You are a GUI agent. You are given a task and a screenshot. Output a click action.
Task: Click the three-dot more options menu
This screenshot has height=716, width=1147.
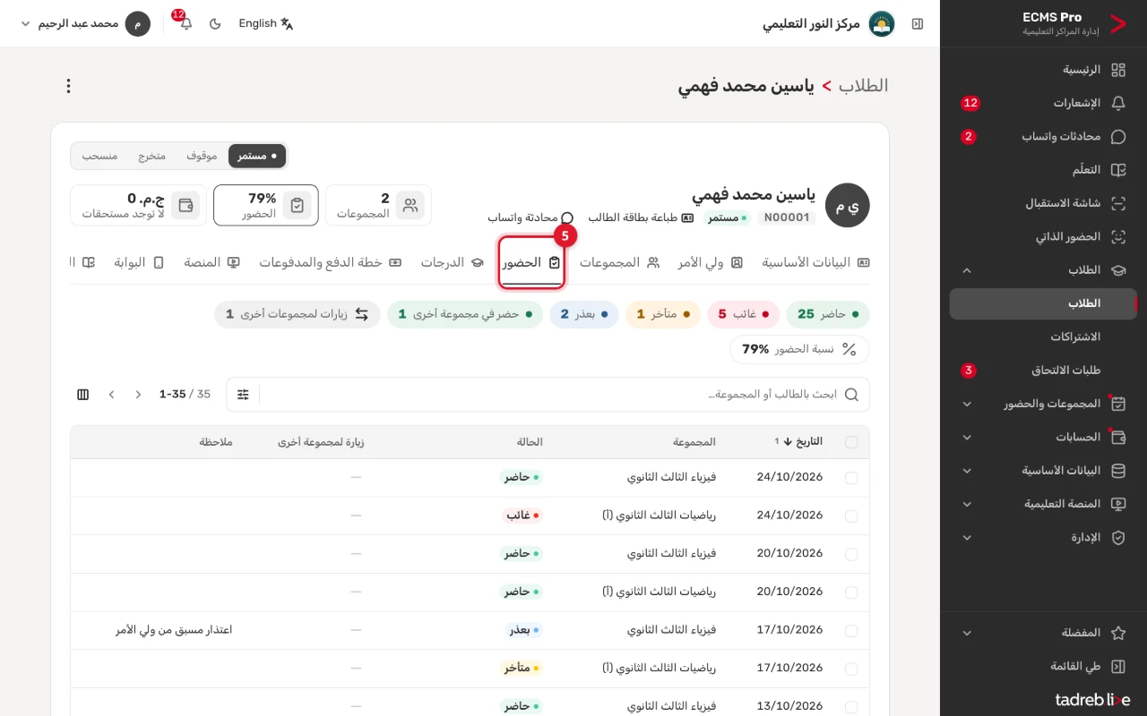[x=68, y=86]
